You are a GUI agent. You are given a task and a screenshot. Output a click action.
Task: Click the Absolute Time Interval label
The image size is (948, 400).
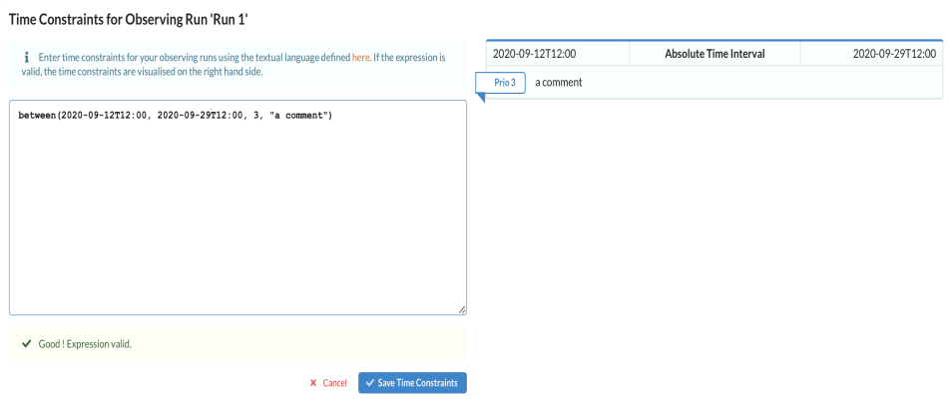coord(714,53)
